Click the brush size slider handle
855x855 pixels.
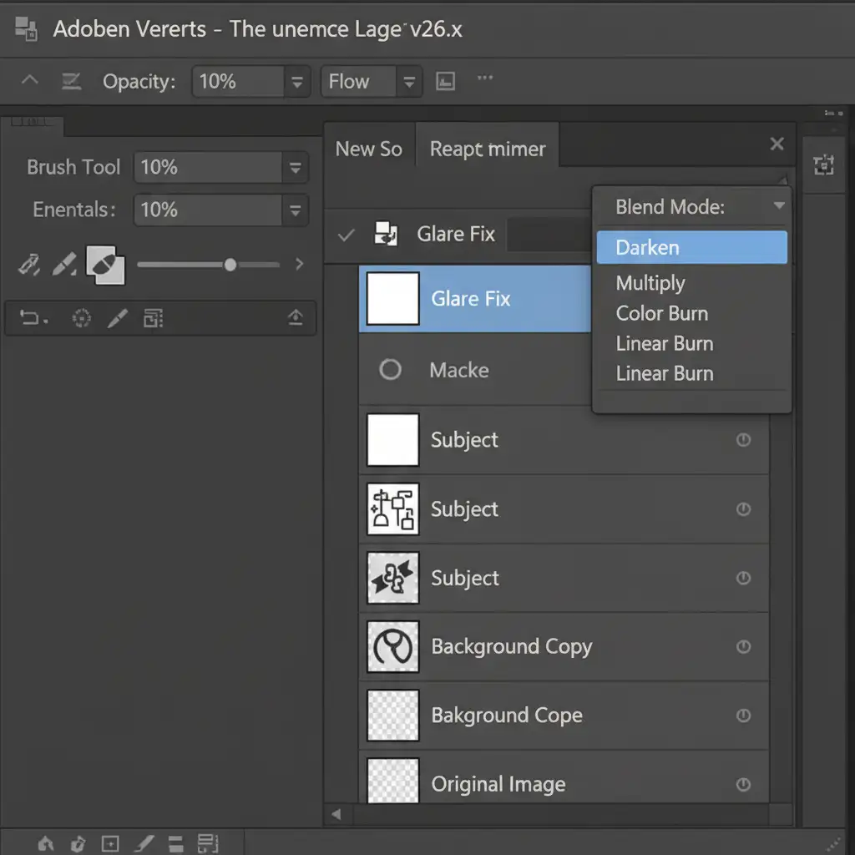pos(230,265)
